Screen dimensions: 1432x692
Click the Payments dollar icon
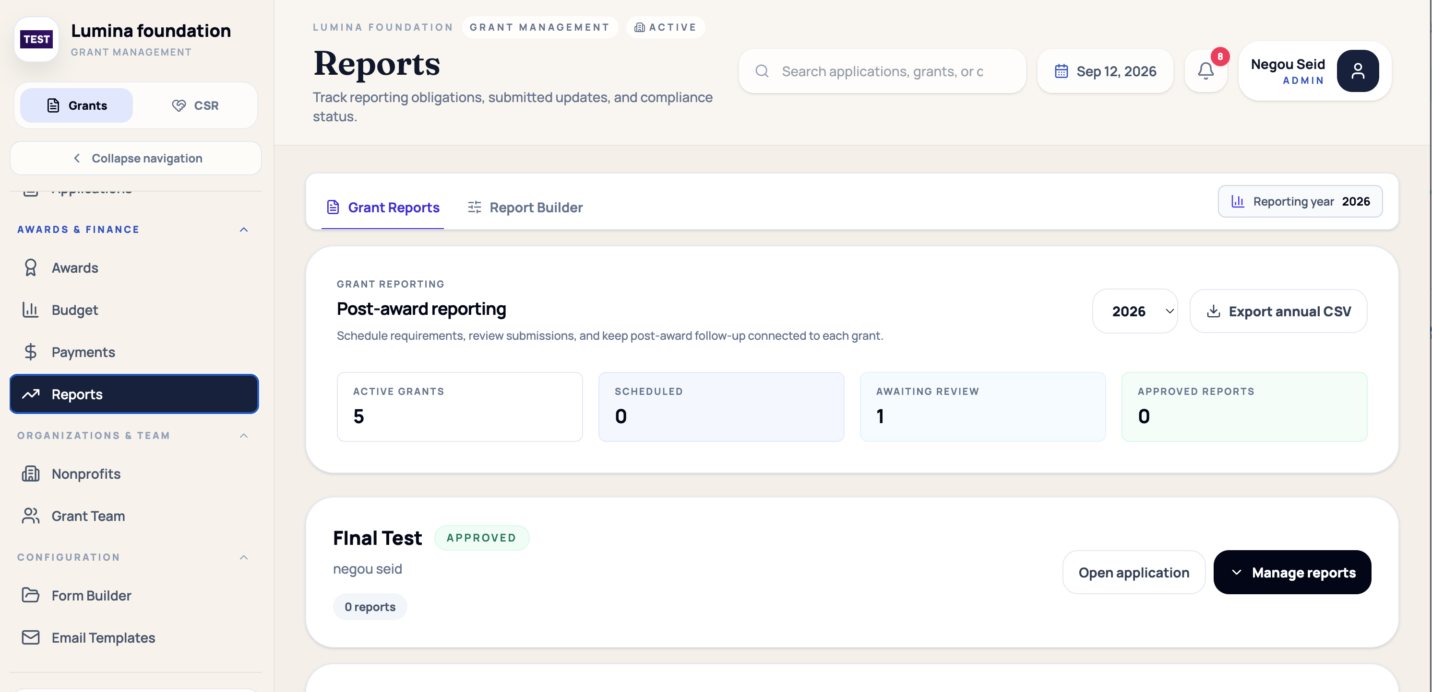pyautogui.click(x=31, y=352)
